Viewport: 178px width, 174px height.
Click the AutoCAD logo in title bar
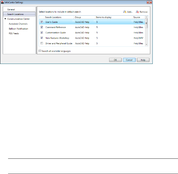coord(2,2)
